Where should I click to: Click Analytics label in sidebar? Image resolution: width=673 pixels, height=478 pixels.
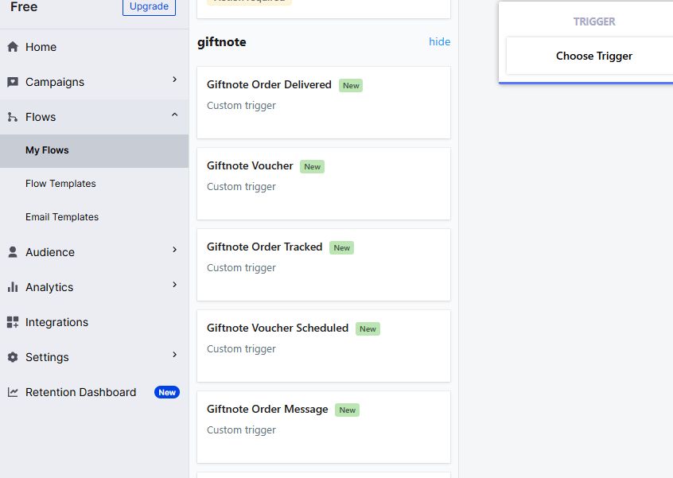click(x=49, y=287)
